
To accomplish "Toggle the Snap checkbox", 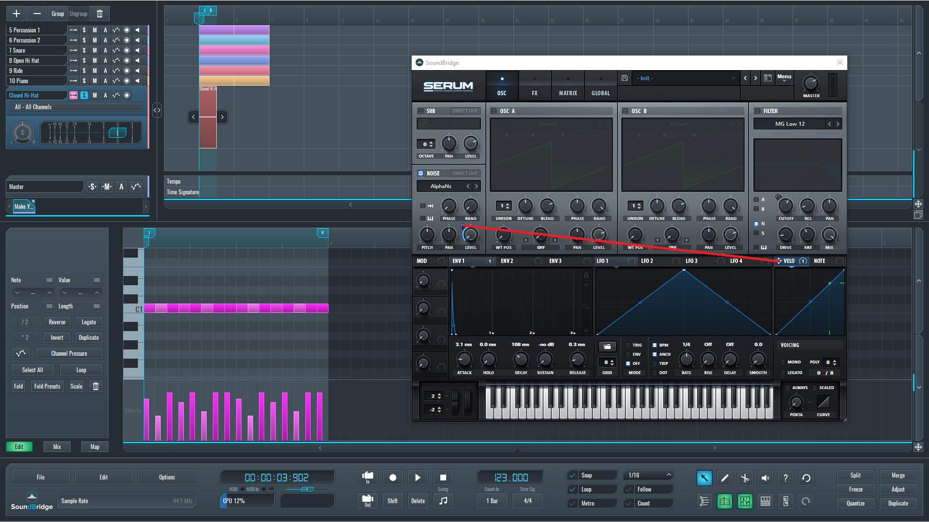I will coord(572,475).
